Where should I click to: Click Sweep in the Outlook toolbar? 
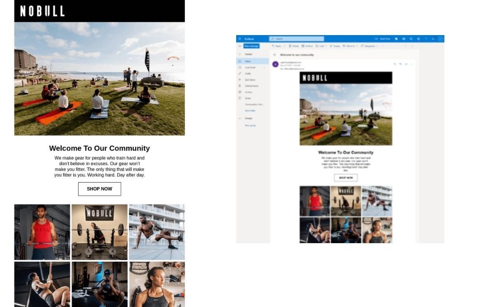pyautogui.click(x=335, y=46)
